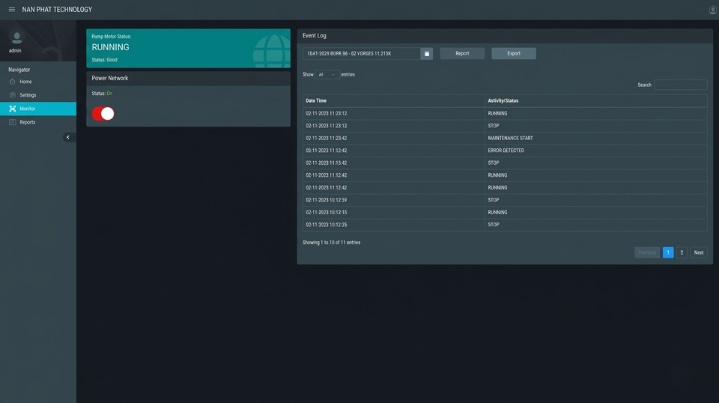
Task: Click the Search input field
Action: (x=680, y=85)
